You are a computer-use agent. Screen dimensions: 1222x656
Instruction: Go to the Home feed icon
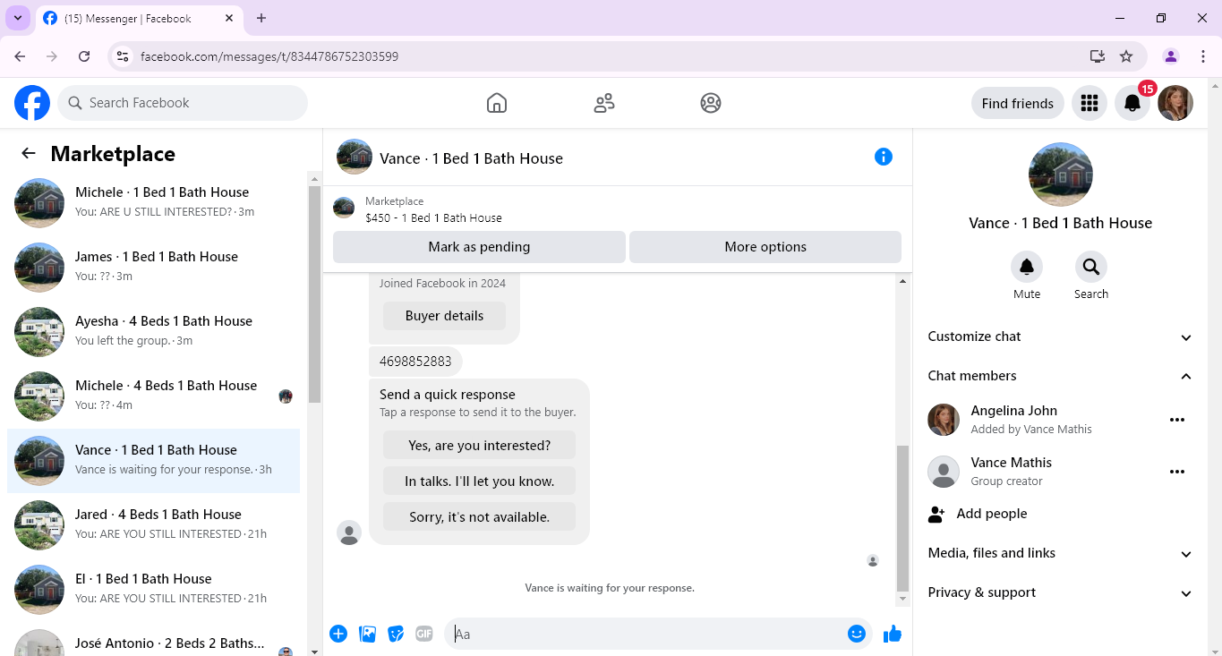coord(497,103)
